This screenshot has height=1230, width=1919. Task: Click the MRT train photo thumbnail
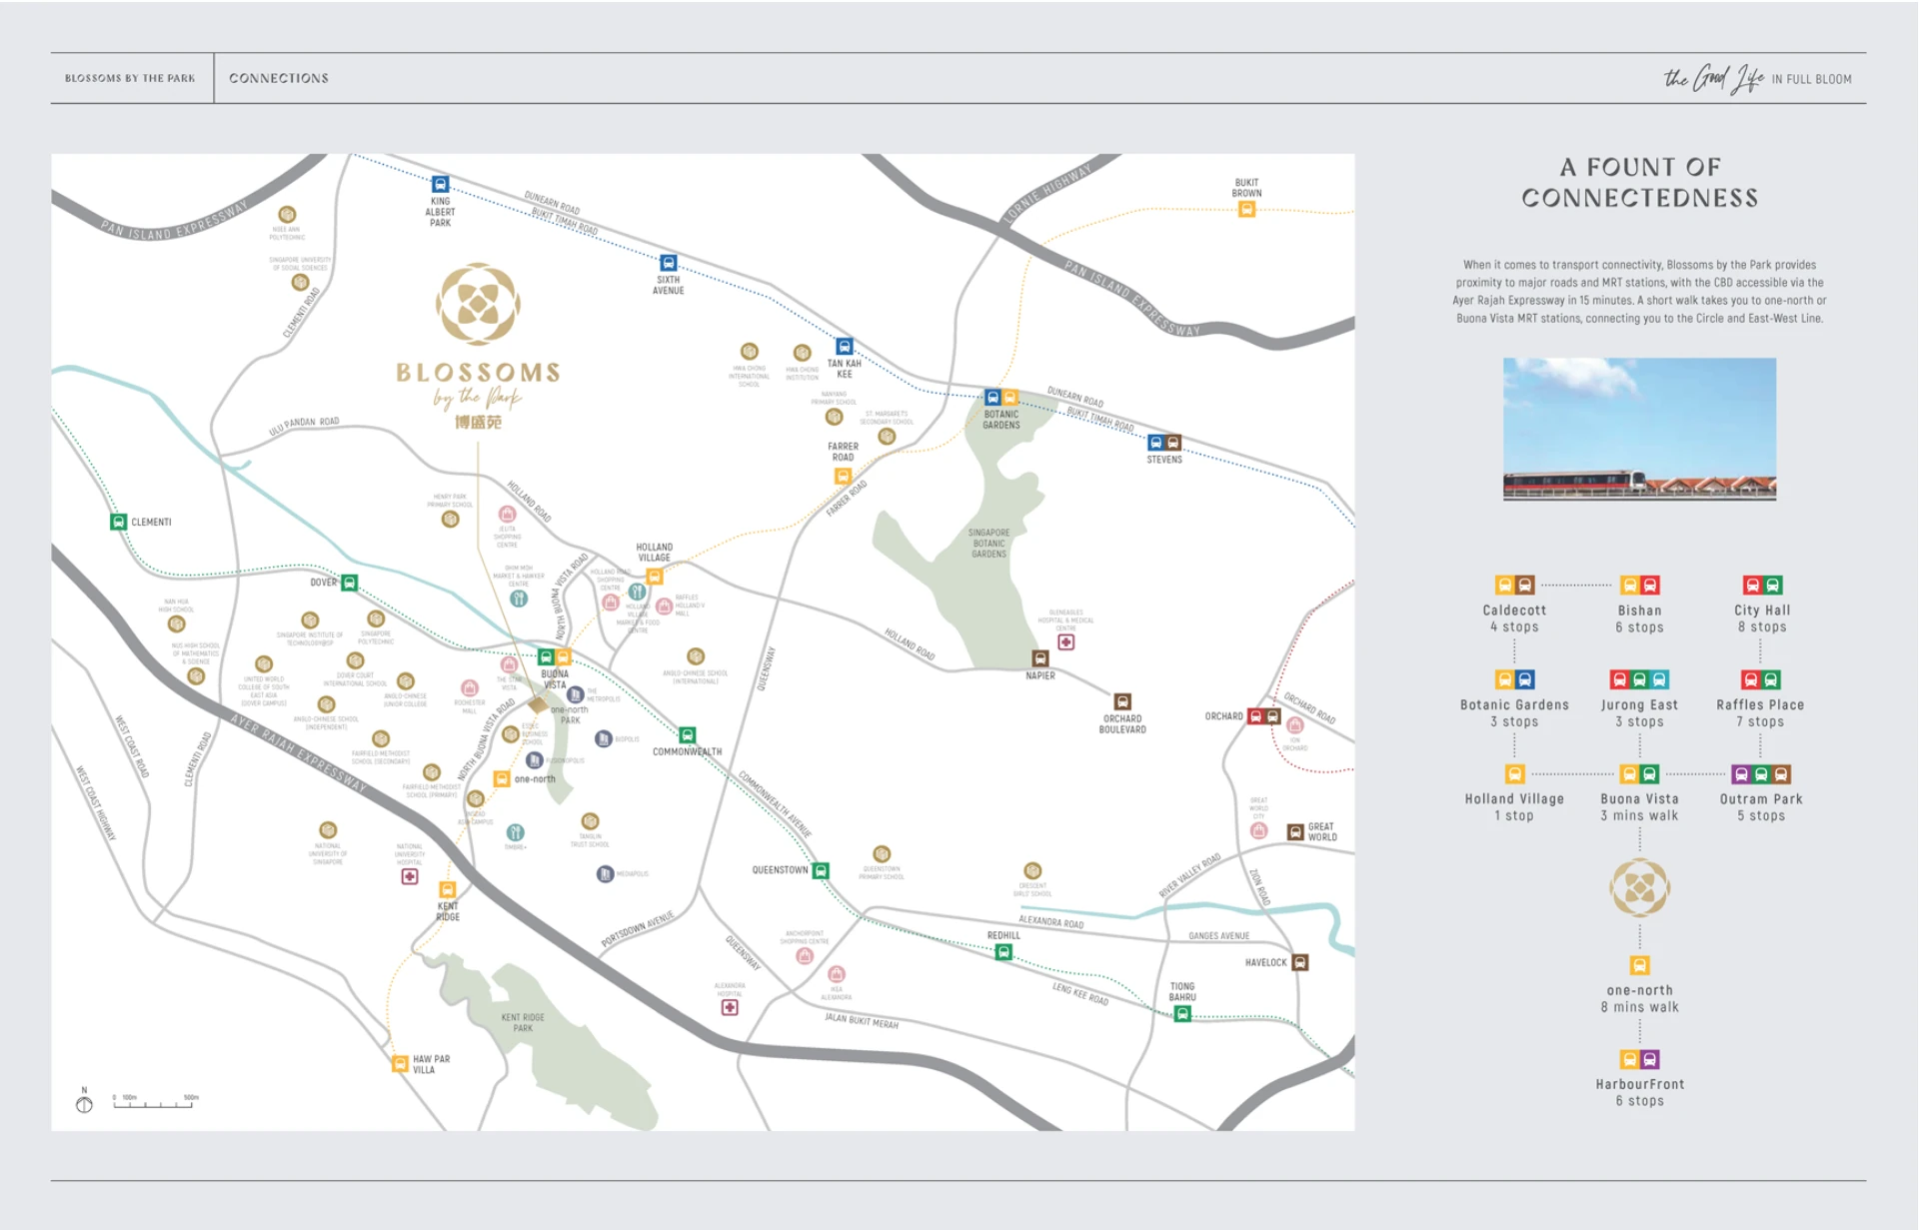[1639, 429]
